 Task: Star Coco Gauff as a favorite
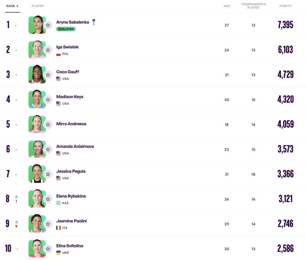[48, 75]
